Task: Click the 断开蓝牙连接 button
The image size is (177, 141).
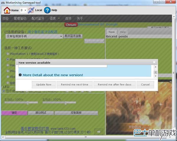Action: 73,36
